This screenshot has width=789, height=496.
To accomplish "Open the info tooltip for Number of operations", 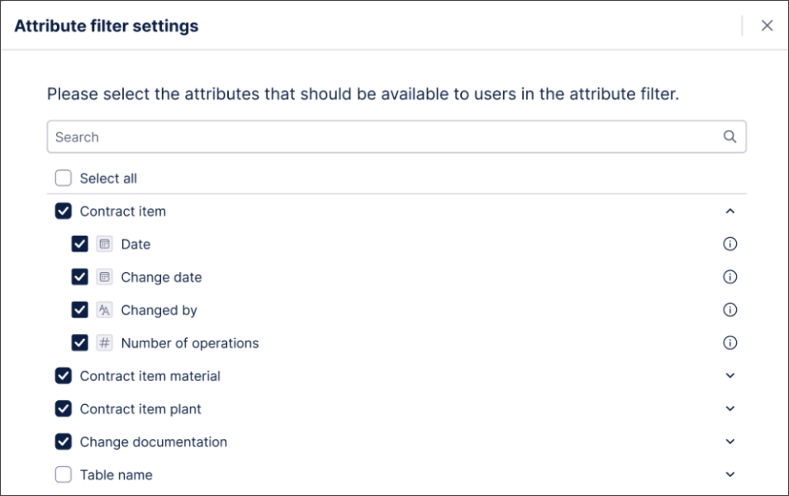I will (732, 343).
